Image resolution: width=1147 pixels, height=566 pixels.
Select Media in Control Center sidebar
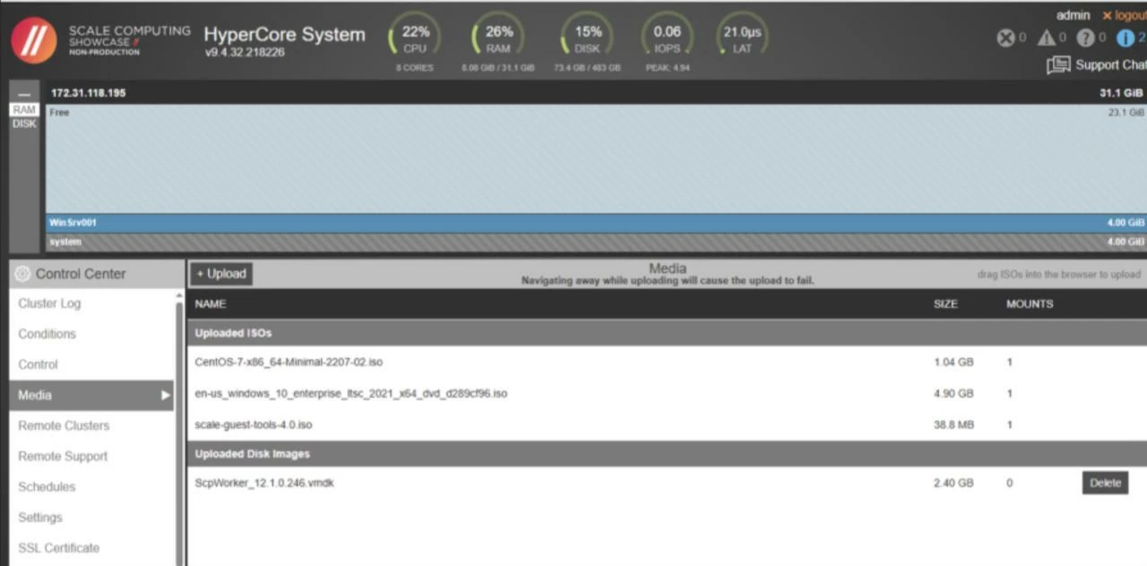point(91,395)
